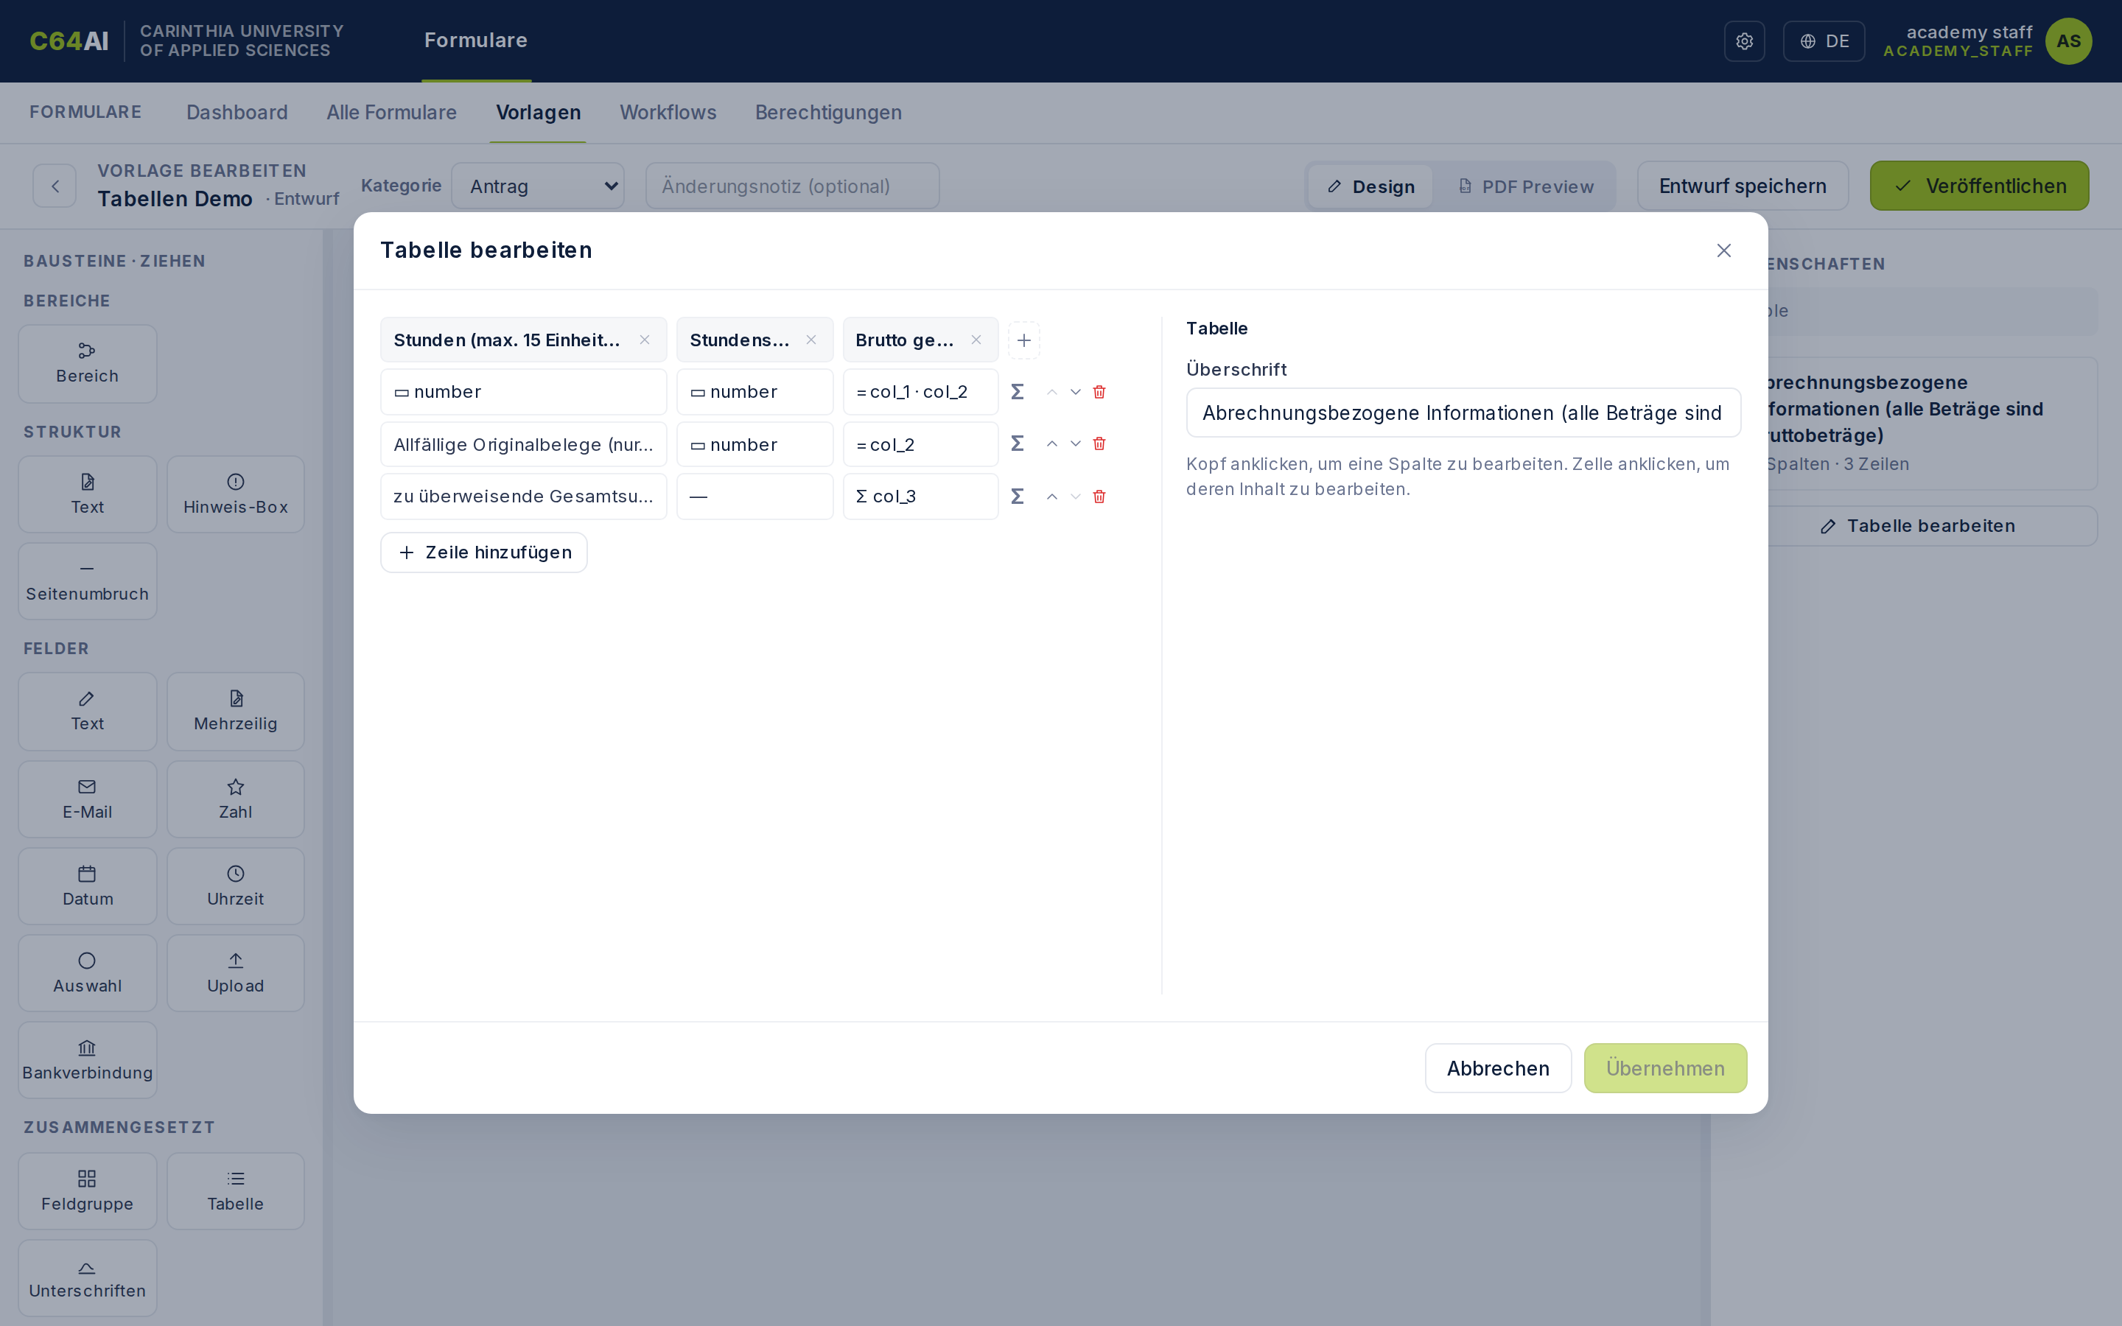Viewport: 2122px width, 1326px height.
Task: Select the Hinweis-Box building block
Action: click(x=236, y=494)
